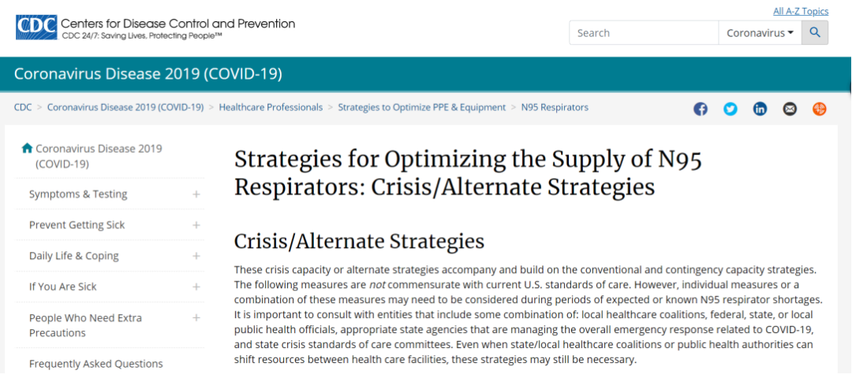Expand People Who Need Extra Precautions
This screenshot has height=374, width=852.
[196, 318]
